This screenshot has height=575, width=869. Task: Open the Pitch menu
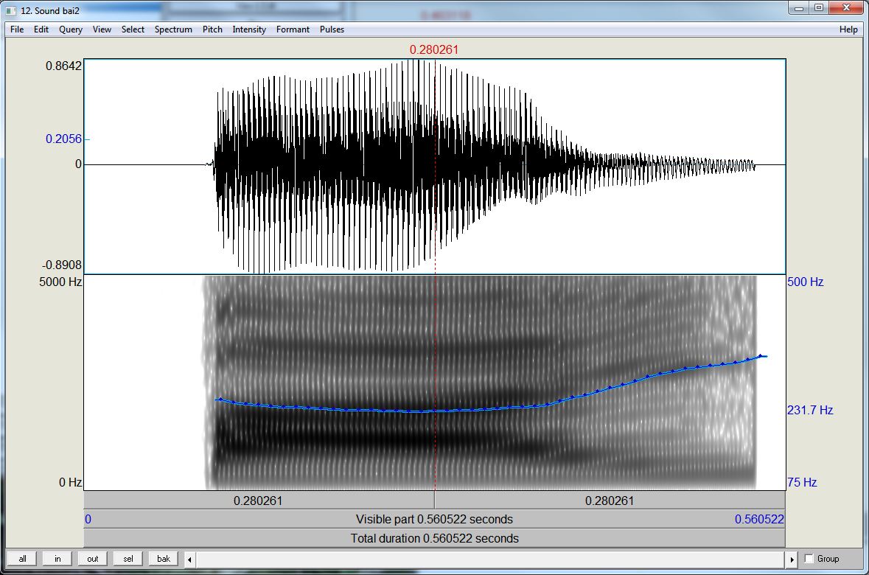[x=212, y=29]
